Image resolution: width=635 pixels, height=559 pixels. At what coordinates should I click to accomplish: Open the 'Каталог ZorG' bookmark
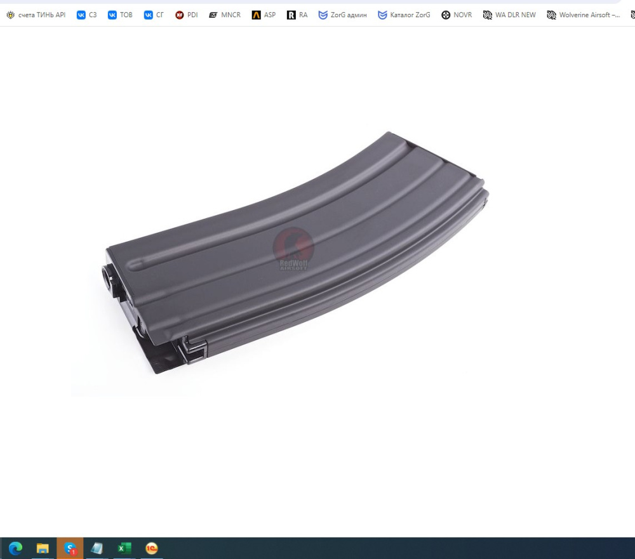click(x=404, y=15)
